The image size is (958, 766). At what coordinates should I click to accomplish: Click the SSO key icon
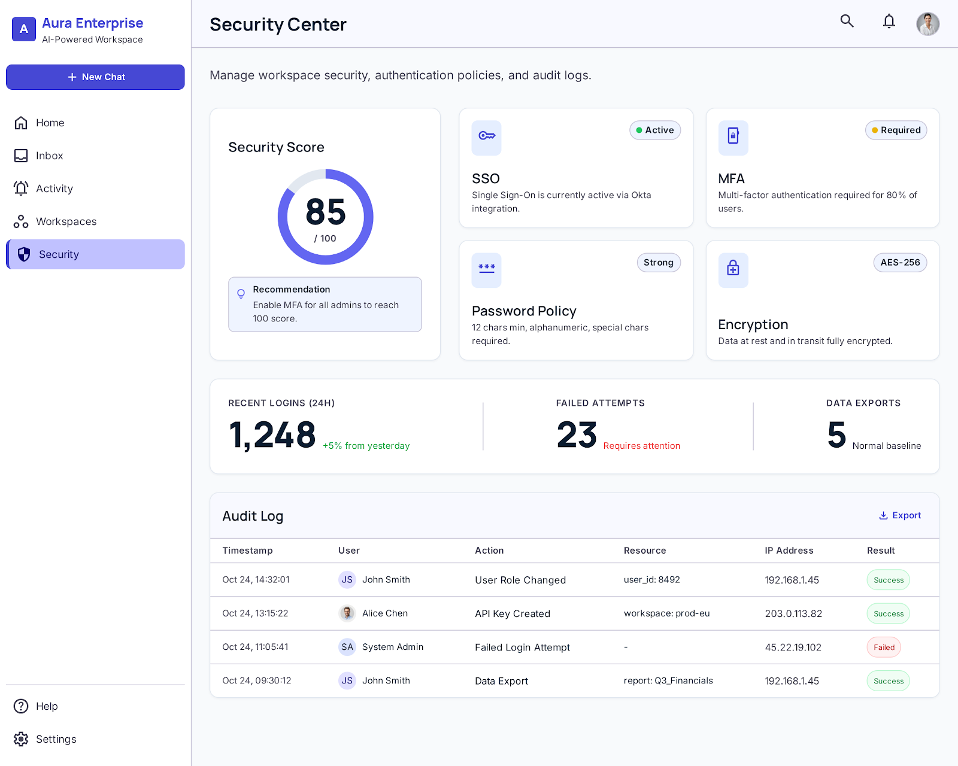pos(486,138)
